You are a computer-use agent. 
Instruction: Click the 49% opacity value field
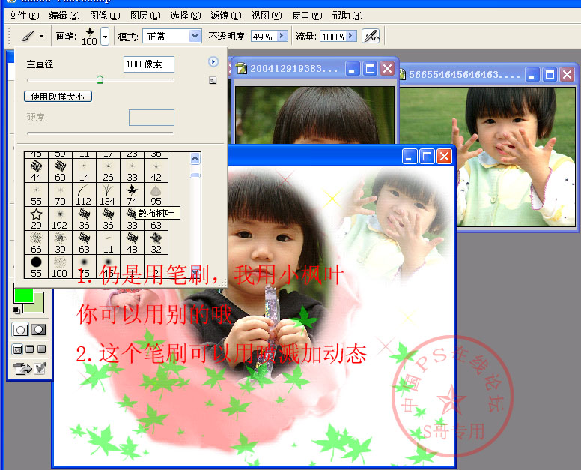[x=264, y=36]
